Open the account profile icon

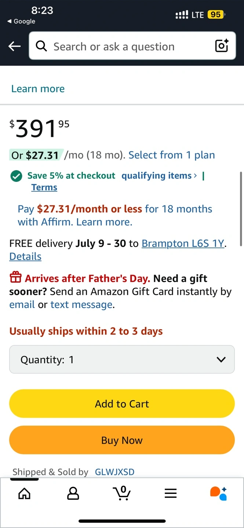tap(73, 494)
